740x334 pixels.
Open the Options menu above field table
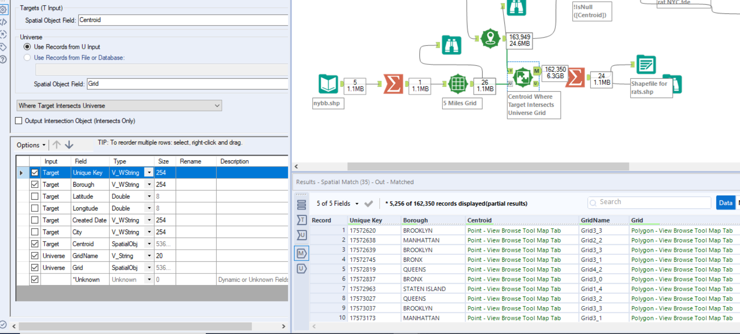[31, 145]
